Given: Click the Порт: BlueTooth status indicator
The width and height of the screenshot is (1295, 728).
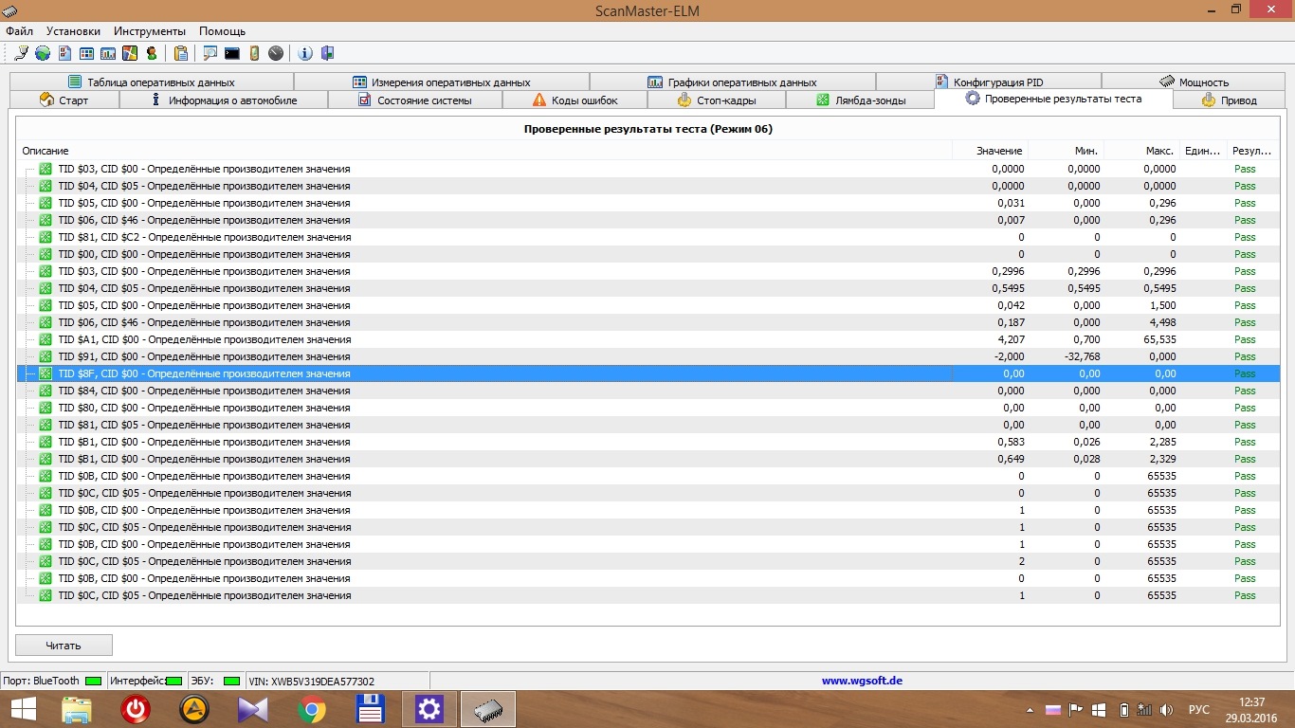Looking at the screenshot, I should 53,681.
